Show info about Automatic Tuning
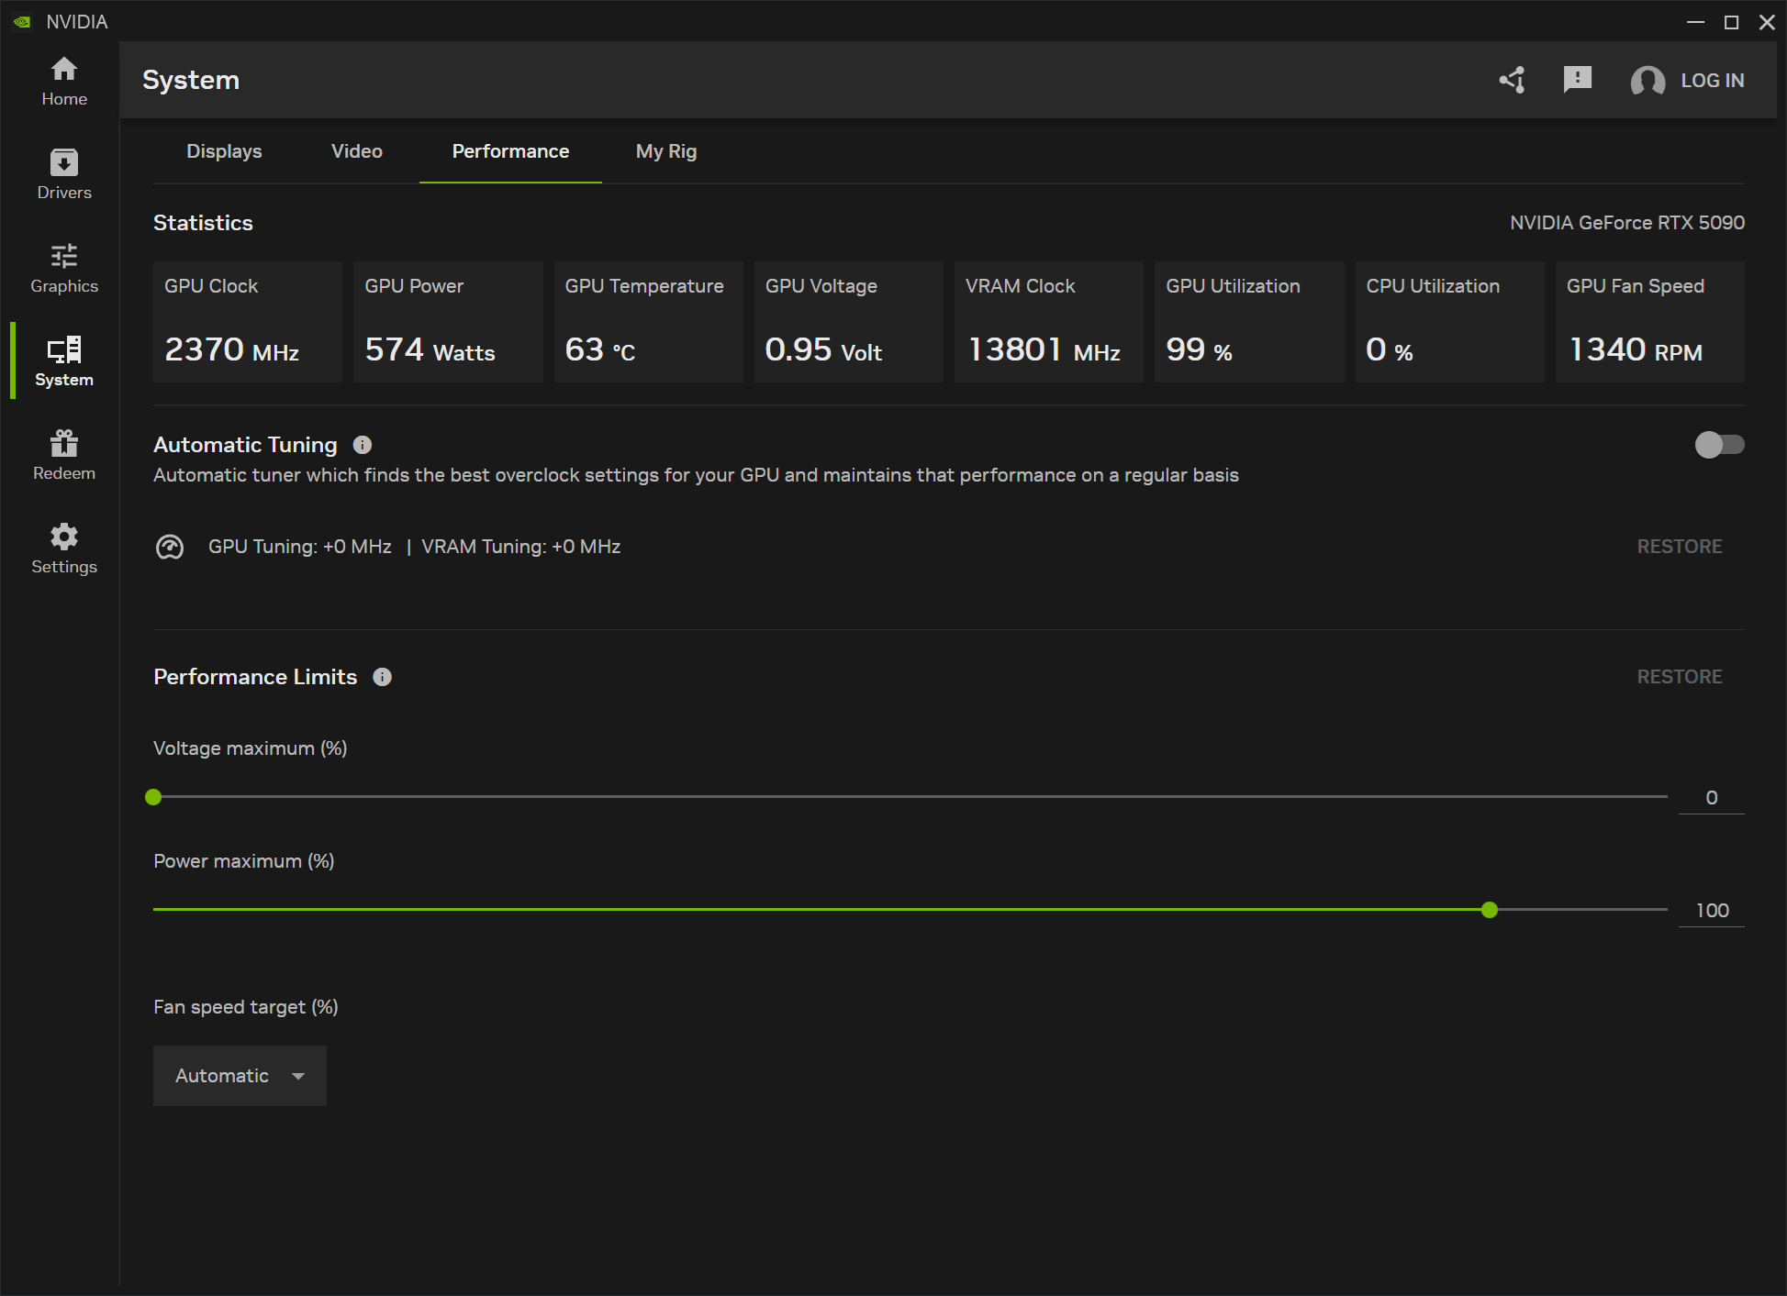Image resolution: width=1787 pixels, height=1296 pixels. (x=363, y=445)
